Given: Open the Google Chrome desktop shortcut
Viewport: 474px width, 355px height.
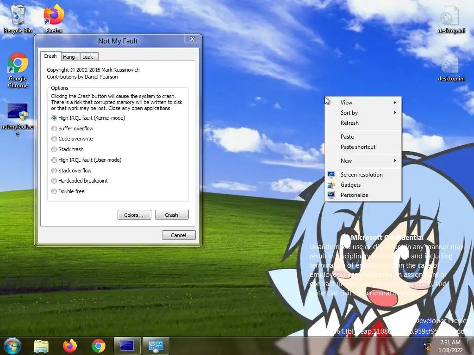Looking at the screenshot, I should 18,70.
